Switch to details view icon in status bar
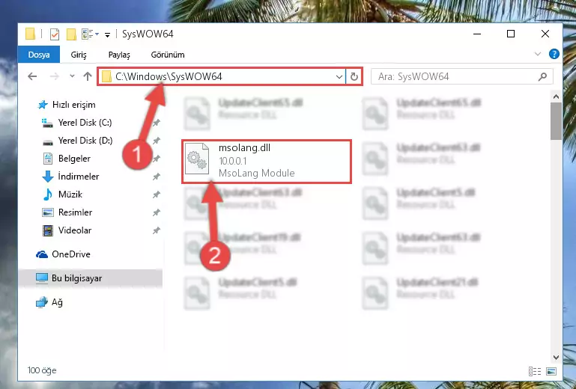The width and height of the screenshot is (576, 389). [x=535, y=371]
